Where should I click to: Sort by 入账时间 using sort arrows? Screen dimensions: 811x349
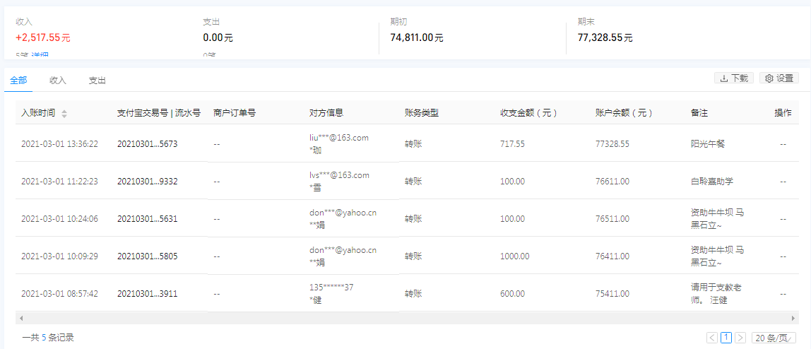pos(64,114)
